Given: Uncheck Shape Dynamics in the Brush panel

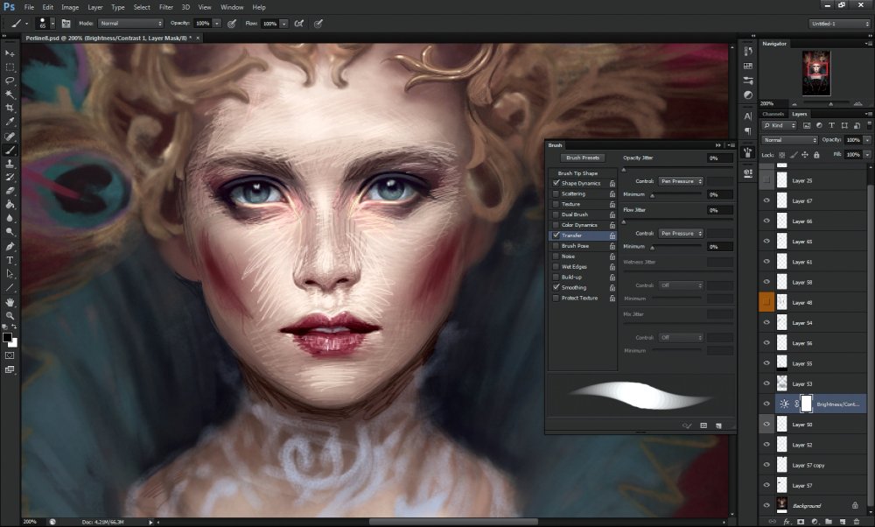Looking at the screenshot, I should 556,183.
